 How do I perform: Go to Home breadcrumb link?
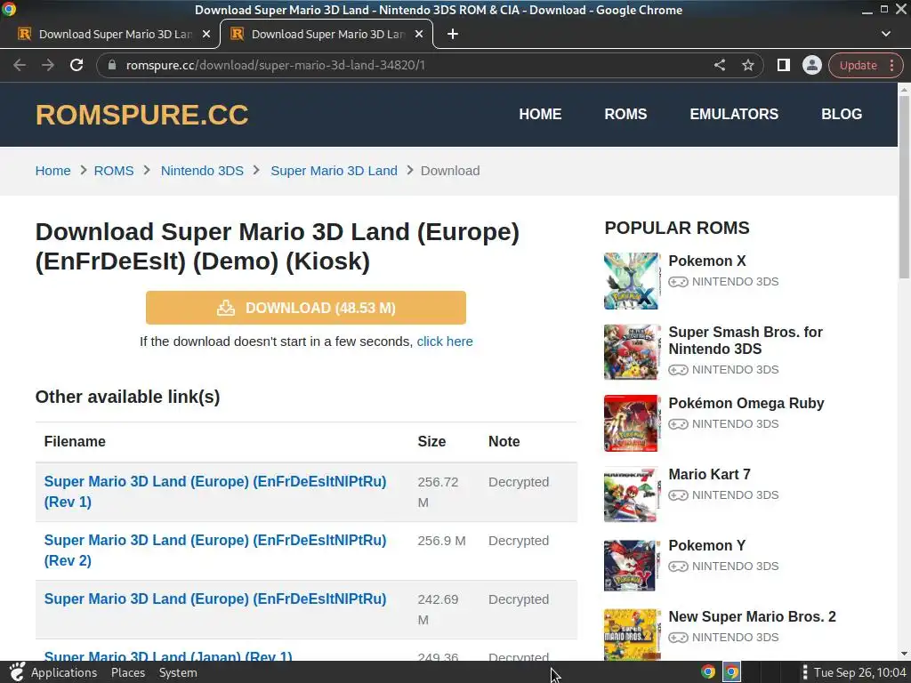(52, 171)
